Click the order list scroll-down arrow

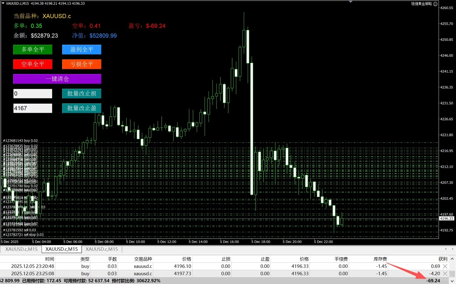coord(452,281)
